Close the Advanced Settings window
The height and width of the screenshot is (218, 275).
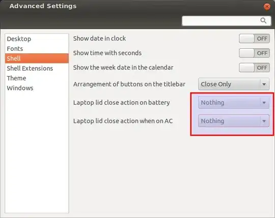pyautogui.click(x=267, y=7)
